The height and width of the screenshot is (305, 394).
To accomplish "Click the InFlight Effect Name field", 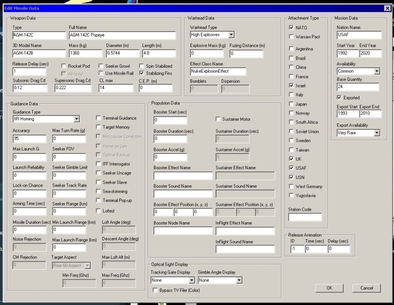I will coord(245,231).
